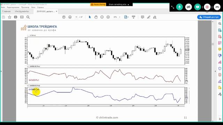This screenshot has width=223, height=125.
Task: Toggle the microphone in the meeting bar
Action: 179,7
